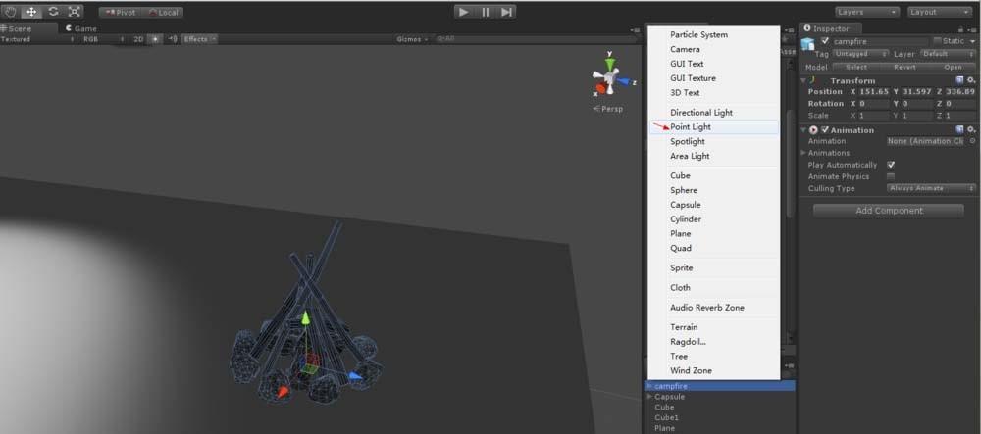Expand the Animations array
The width and height of the screenshot is (981, 434).
(804, 153)
